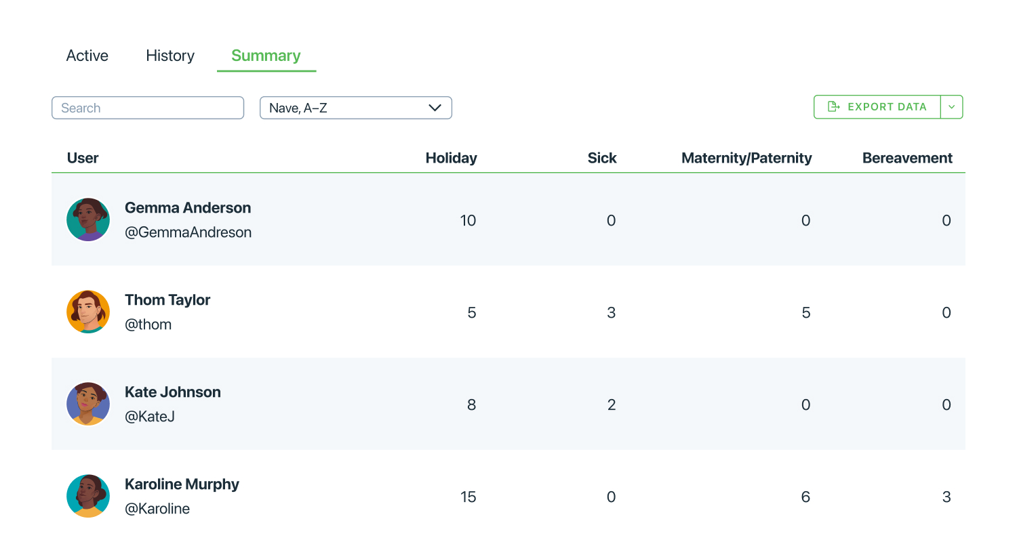Screen dimensions: 1017x542
Task: Click the Bereavement column header
Action: point(907,158)
